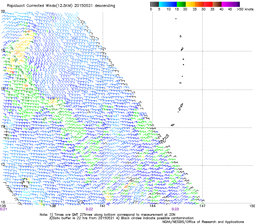This screenshot has height=224, width=255.
Task: Click the NOAA/NESDIS Office of Research credit line
Action: (203, 222)
